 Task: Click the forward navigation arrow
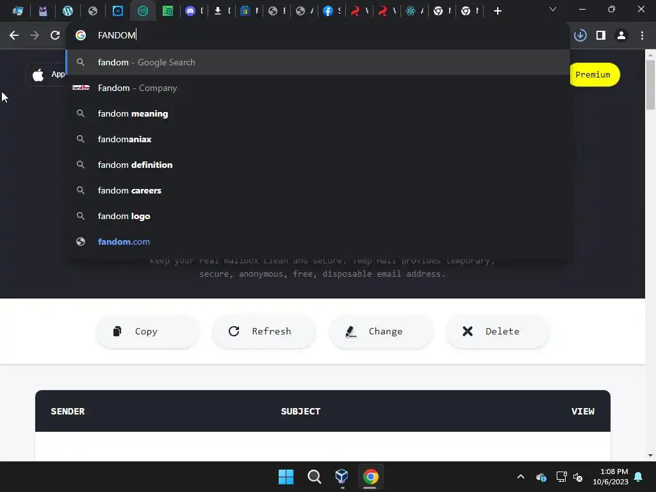pos(35,35)
